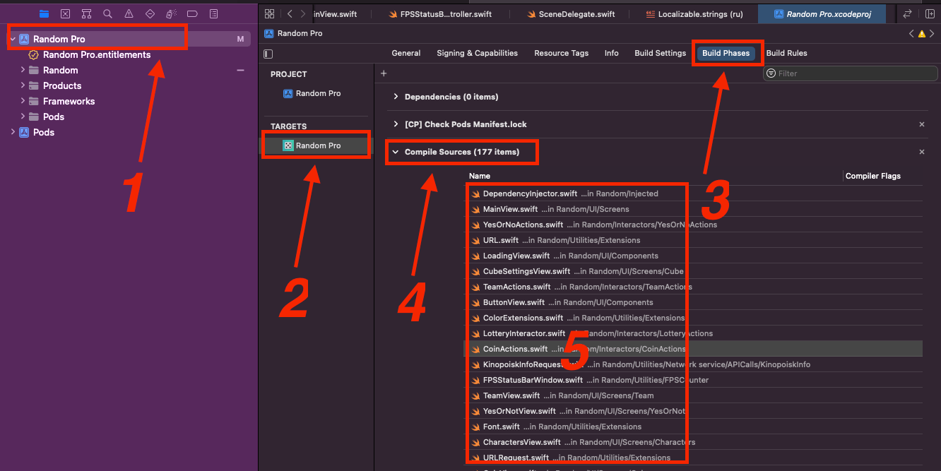Open the Symbol navigator icon

pyautogui.click(x=86, y=13)
